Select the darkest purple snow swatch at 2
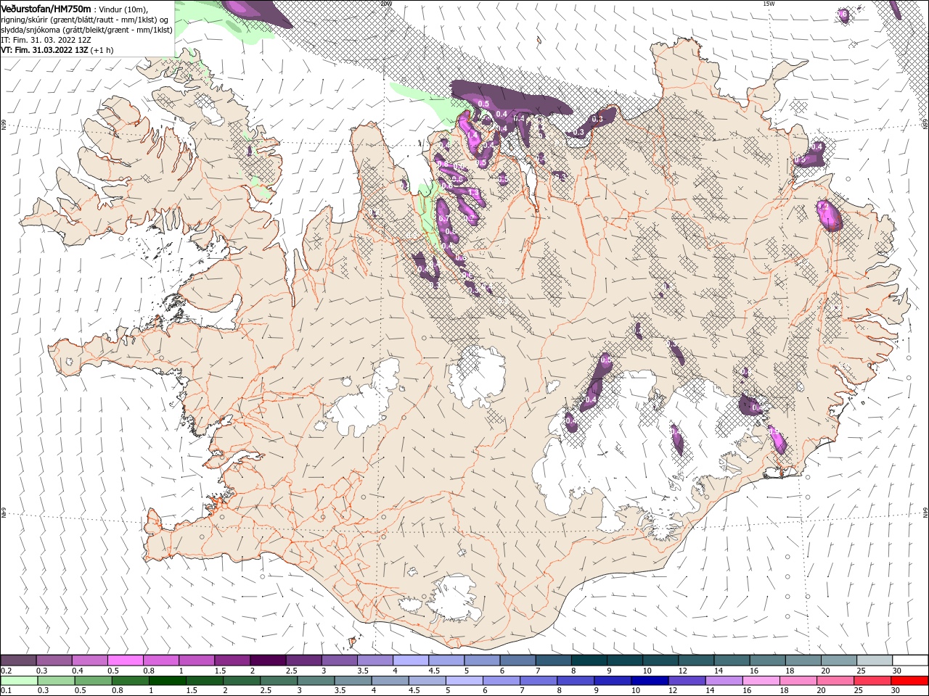 (x=267, y=660)
